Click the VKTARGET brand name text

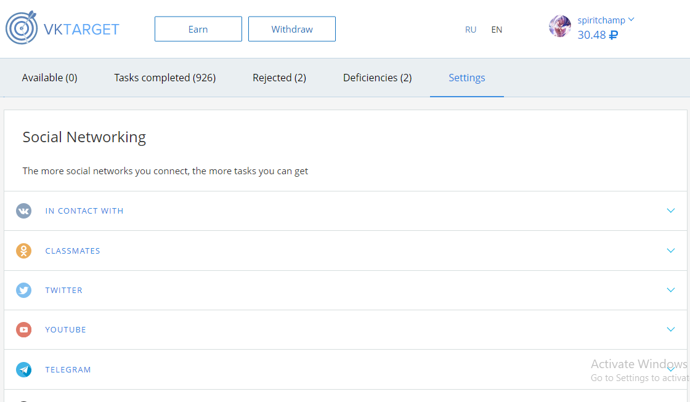point(81,30)
